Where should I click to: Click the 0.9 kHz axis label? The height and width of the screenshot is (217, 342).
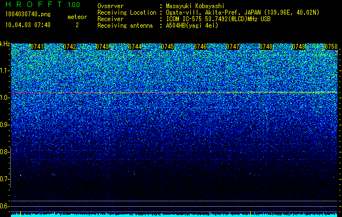click(x=4, y=125)
